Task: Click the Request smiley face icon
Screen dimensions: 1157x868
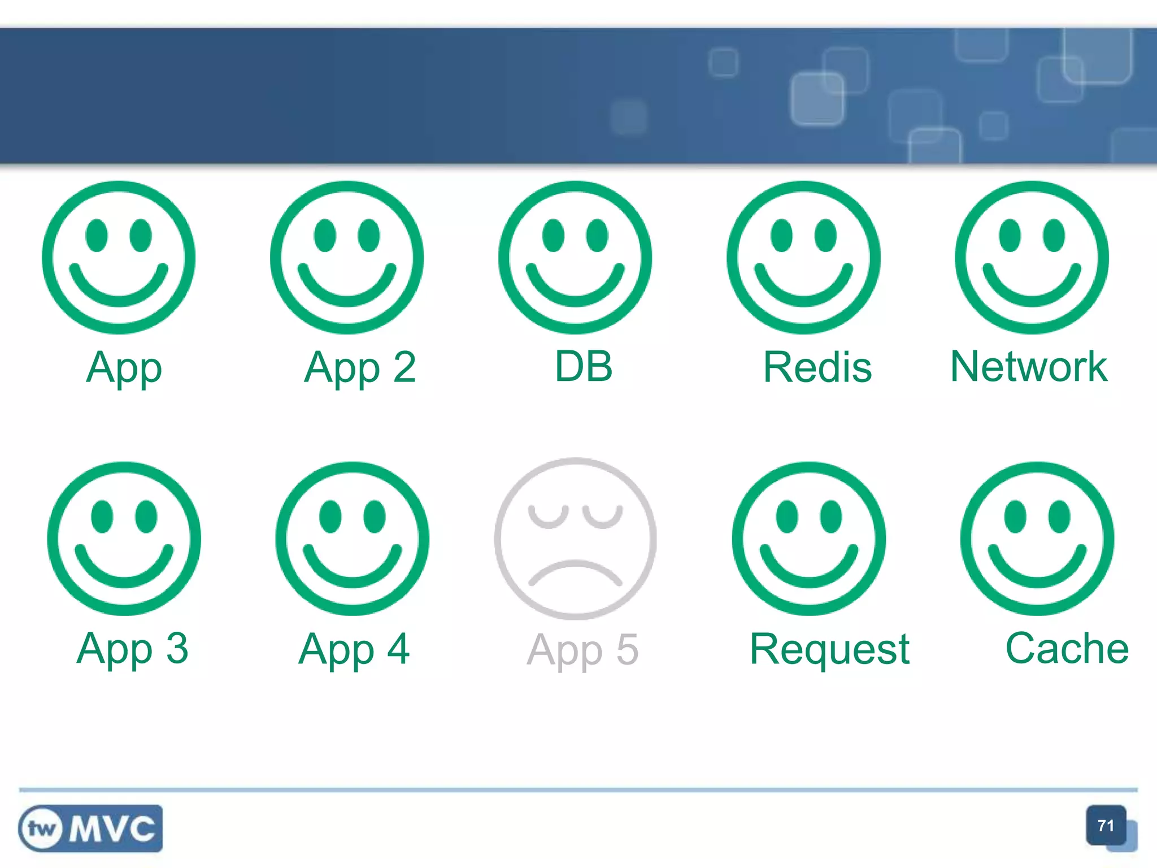Action: 809,539
